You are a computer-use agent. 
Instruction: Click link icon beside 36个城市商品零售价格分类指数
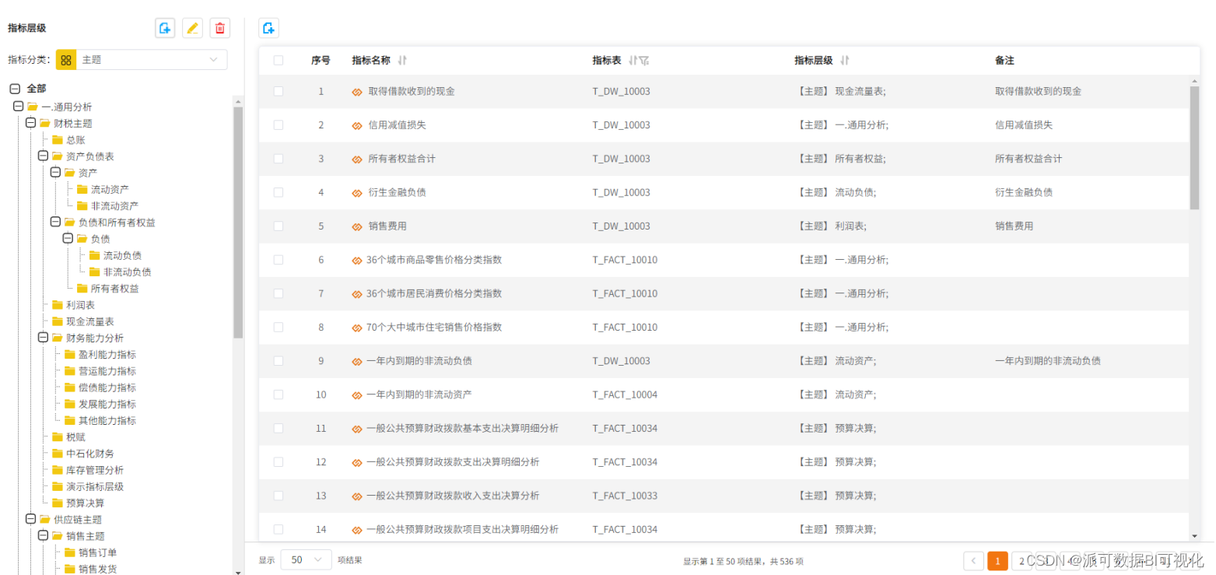tap(357, 260)
